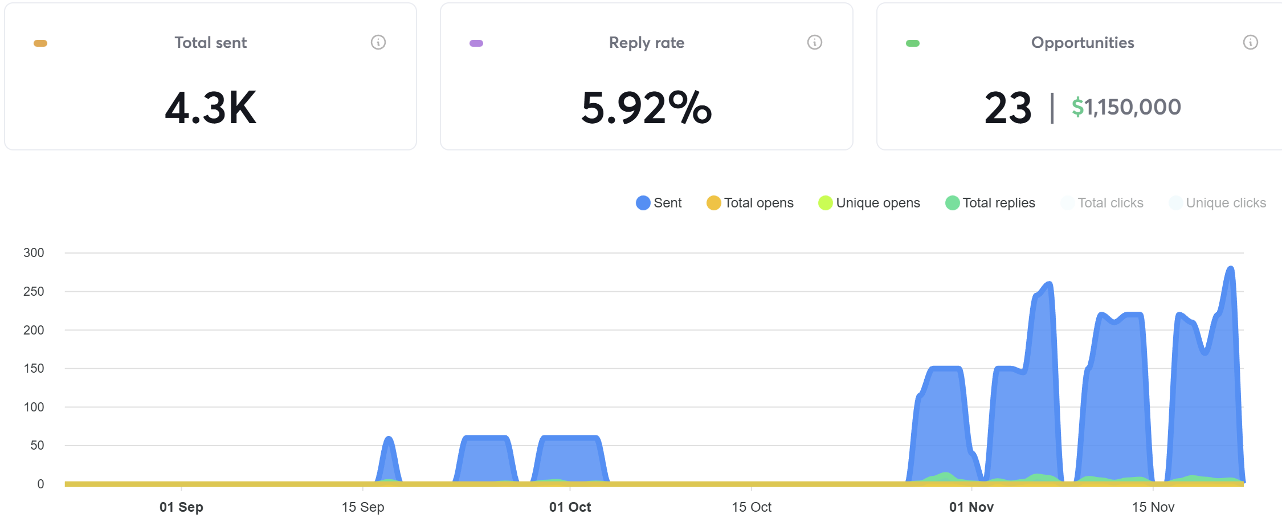Click the 250 y-axis label

click(x=34, y=292)
